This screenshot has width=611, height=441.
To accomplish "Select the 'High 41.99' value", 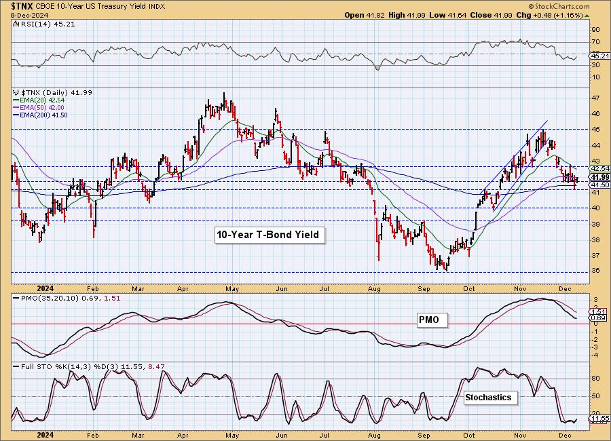I will [x=407, y=15].
